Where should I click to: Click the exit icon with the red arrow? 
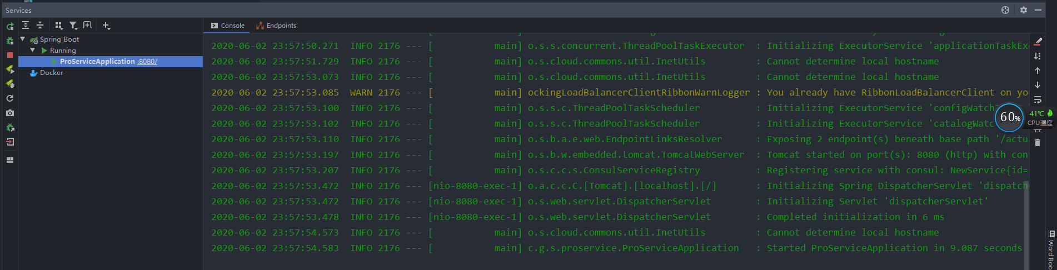(x=10, y=142)
